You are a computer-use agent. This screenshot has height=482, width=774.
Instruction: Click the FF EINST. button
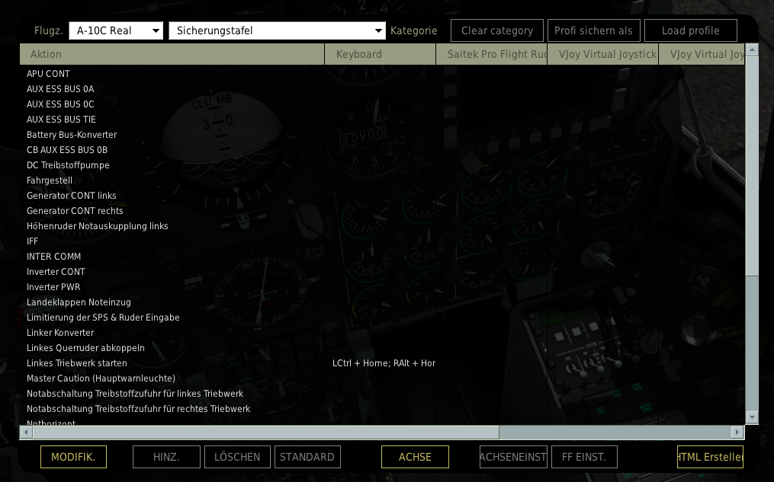pyautogui.click(x=584, y=457)
